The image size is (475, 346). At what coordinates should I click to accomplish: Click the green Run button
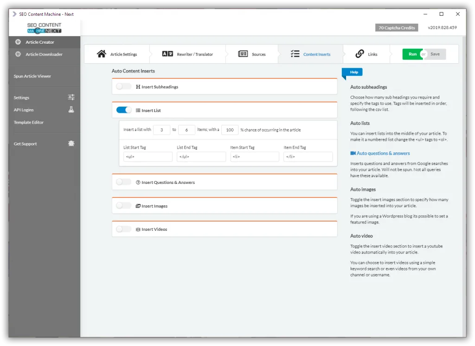coord(412,54)
